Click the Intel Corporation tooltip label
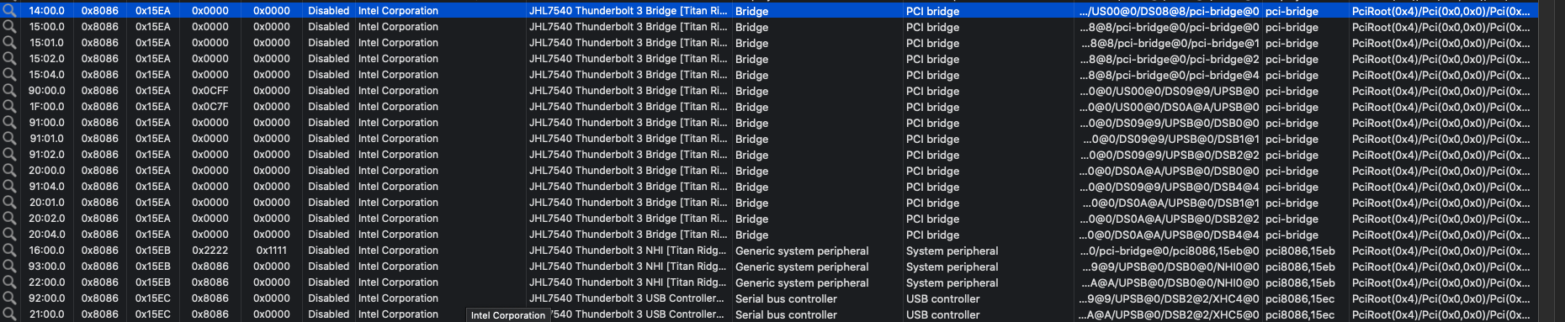The image size is (1565, 322). [508, 315]
